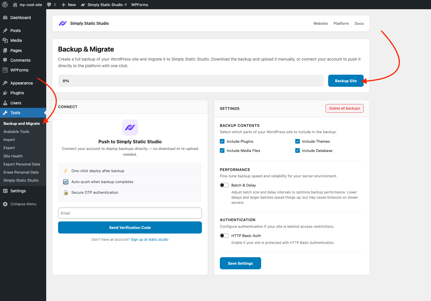Click the Email input field
The width and height of the screenshot is (431, 301).
(x=130, y=213)
